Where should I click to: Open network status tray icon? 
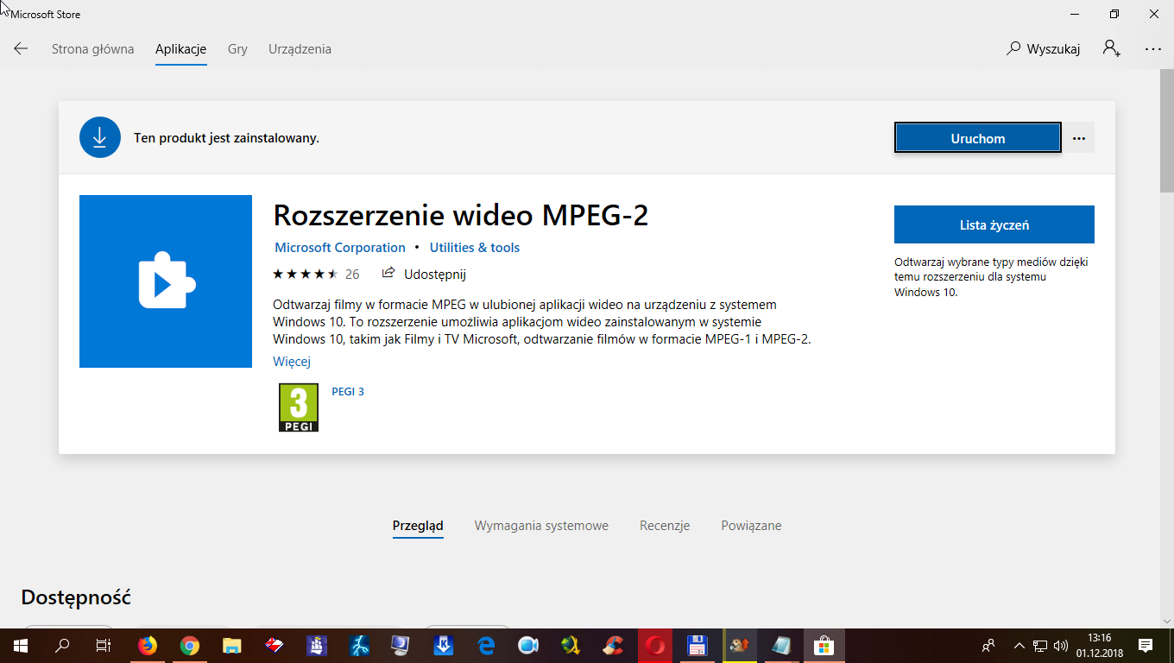pyautogui.click(x=1040, y=645)
